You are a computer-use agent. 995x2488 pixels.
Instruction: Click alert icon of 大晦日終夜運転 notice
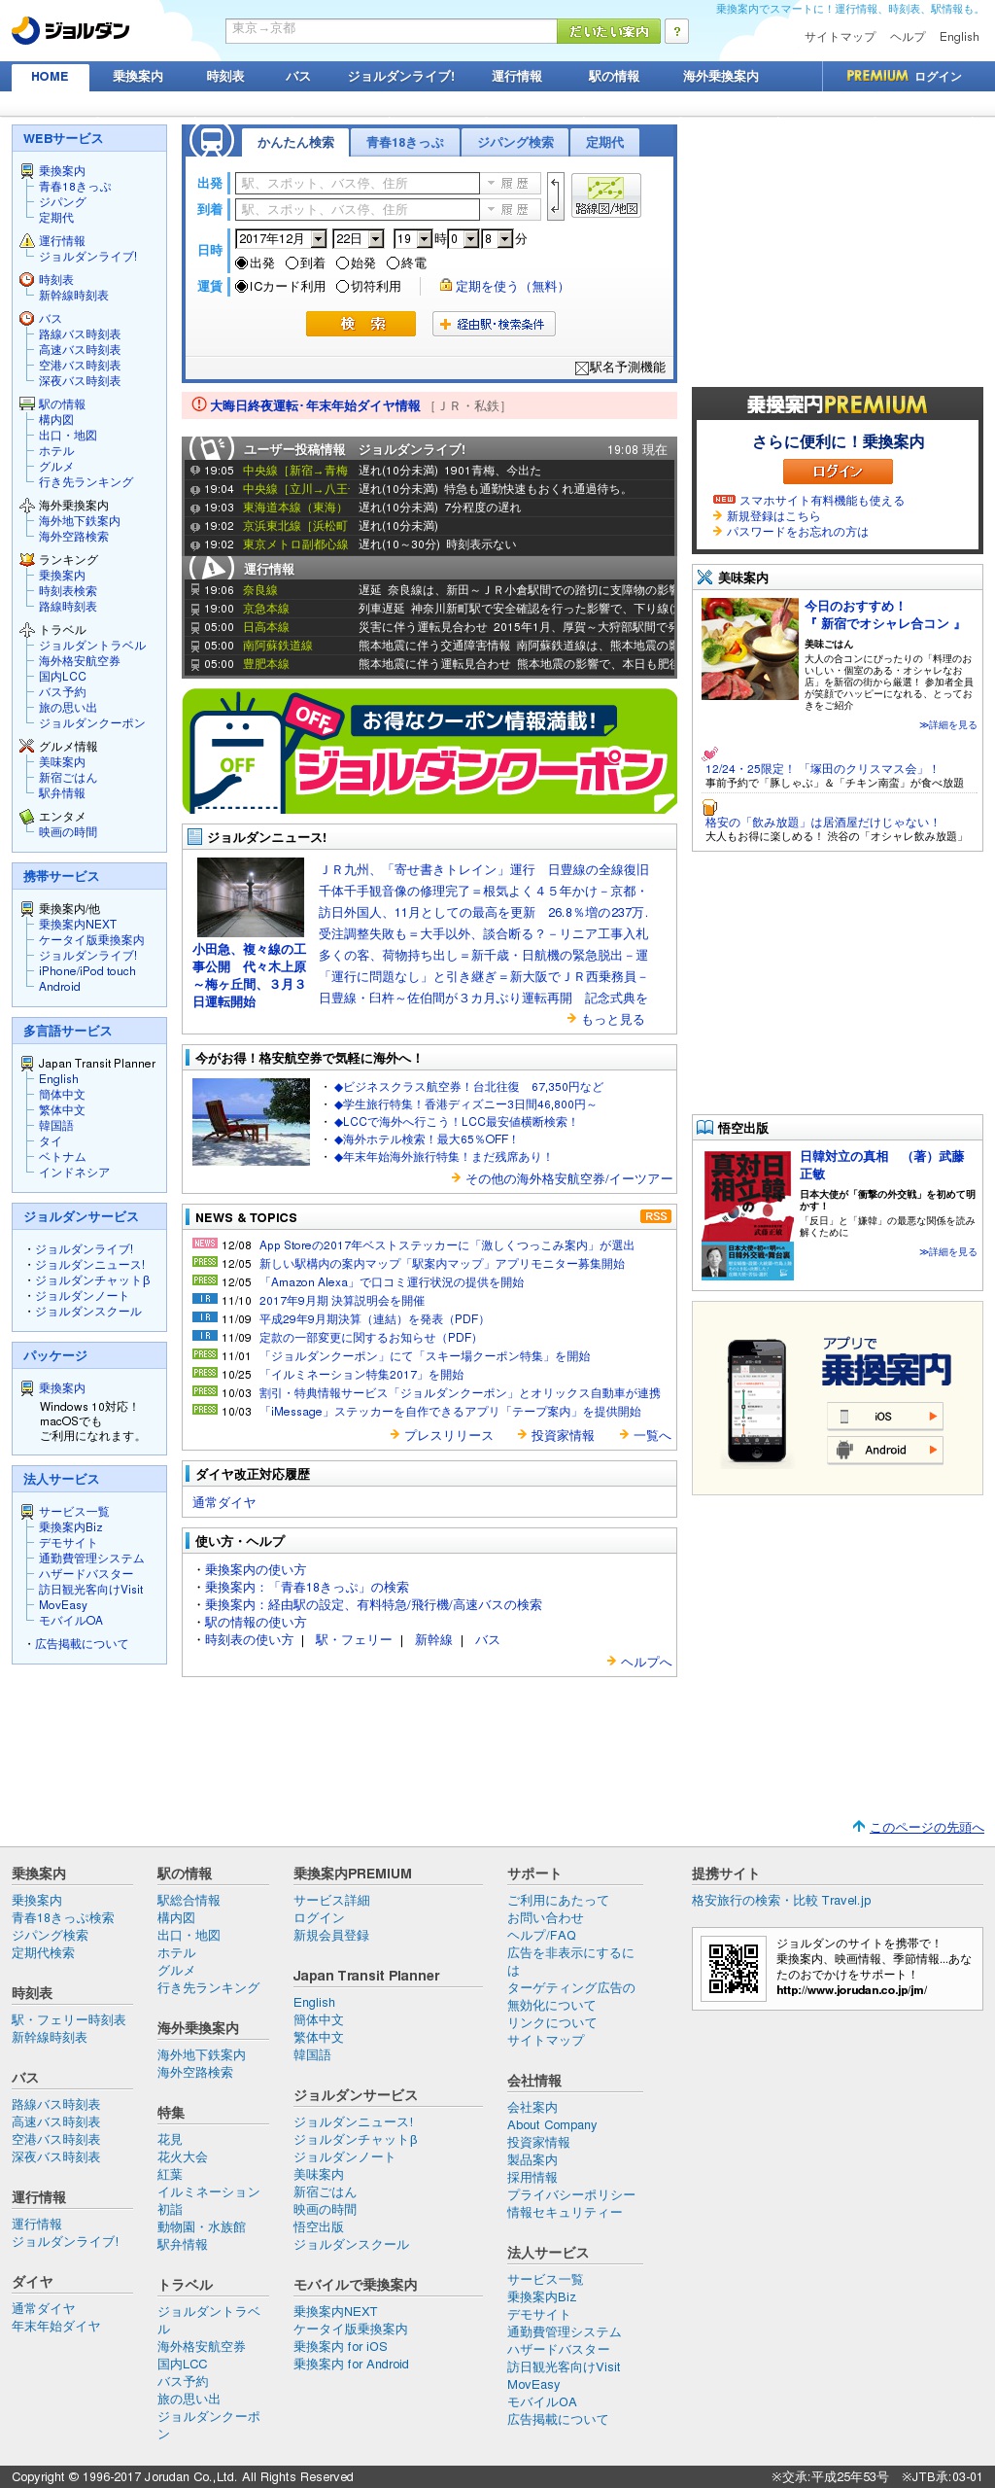pos(199,405)
